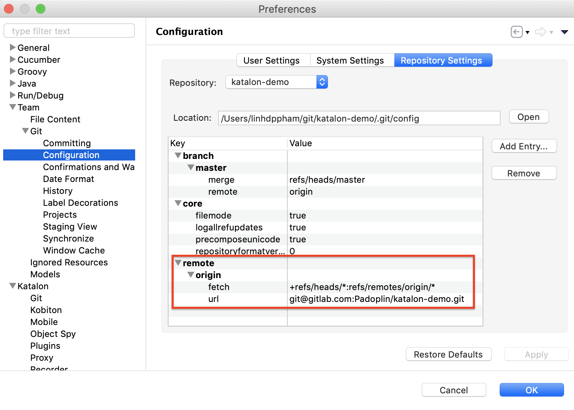This screenshot has width=574, height=410.
Task: Switch to the User Settings tab
Action: (x=271, y=60)
